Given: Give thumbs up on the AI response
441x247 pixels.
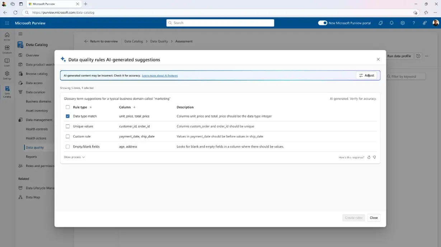Looking at the screenshot, I should pyautogui.click(x=369, y=157).
